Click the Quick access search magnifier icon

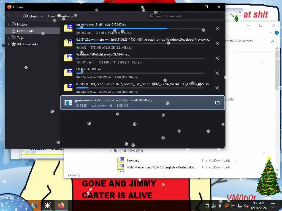272,41
